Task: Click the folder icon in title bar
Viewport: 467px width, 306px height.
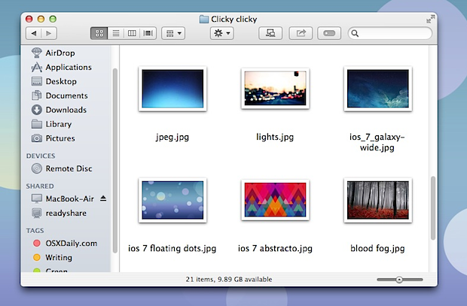Action: [203, 20]
